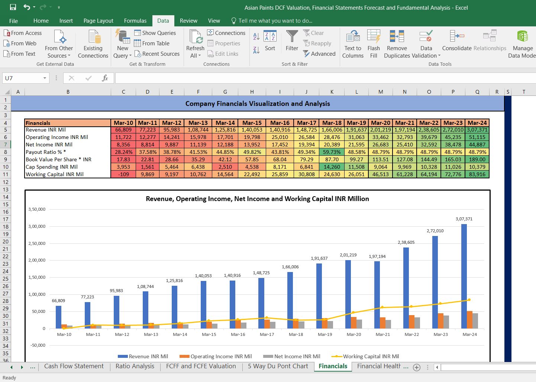
Task: Switch to Formulas ribbon tab
Action: pyautogui.click(x=135, y=21)
